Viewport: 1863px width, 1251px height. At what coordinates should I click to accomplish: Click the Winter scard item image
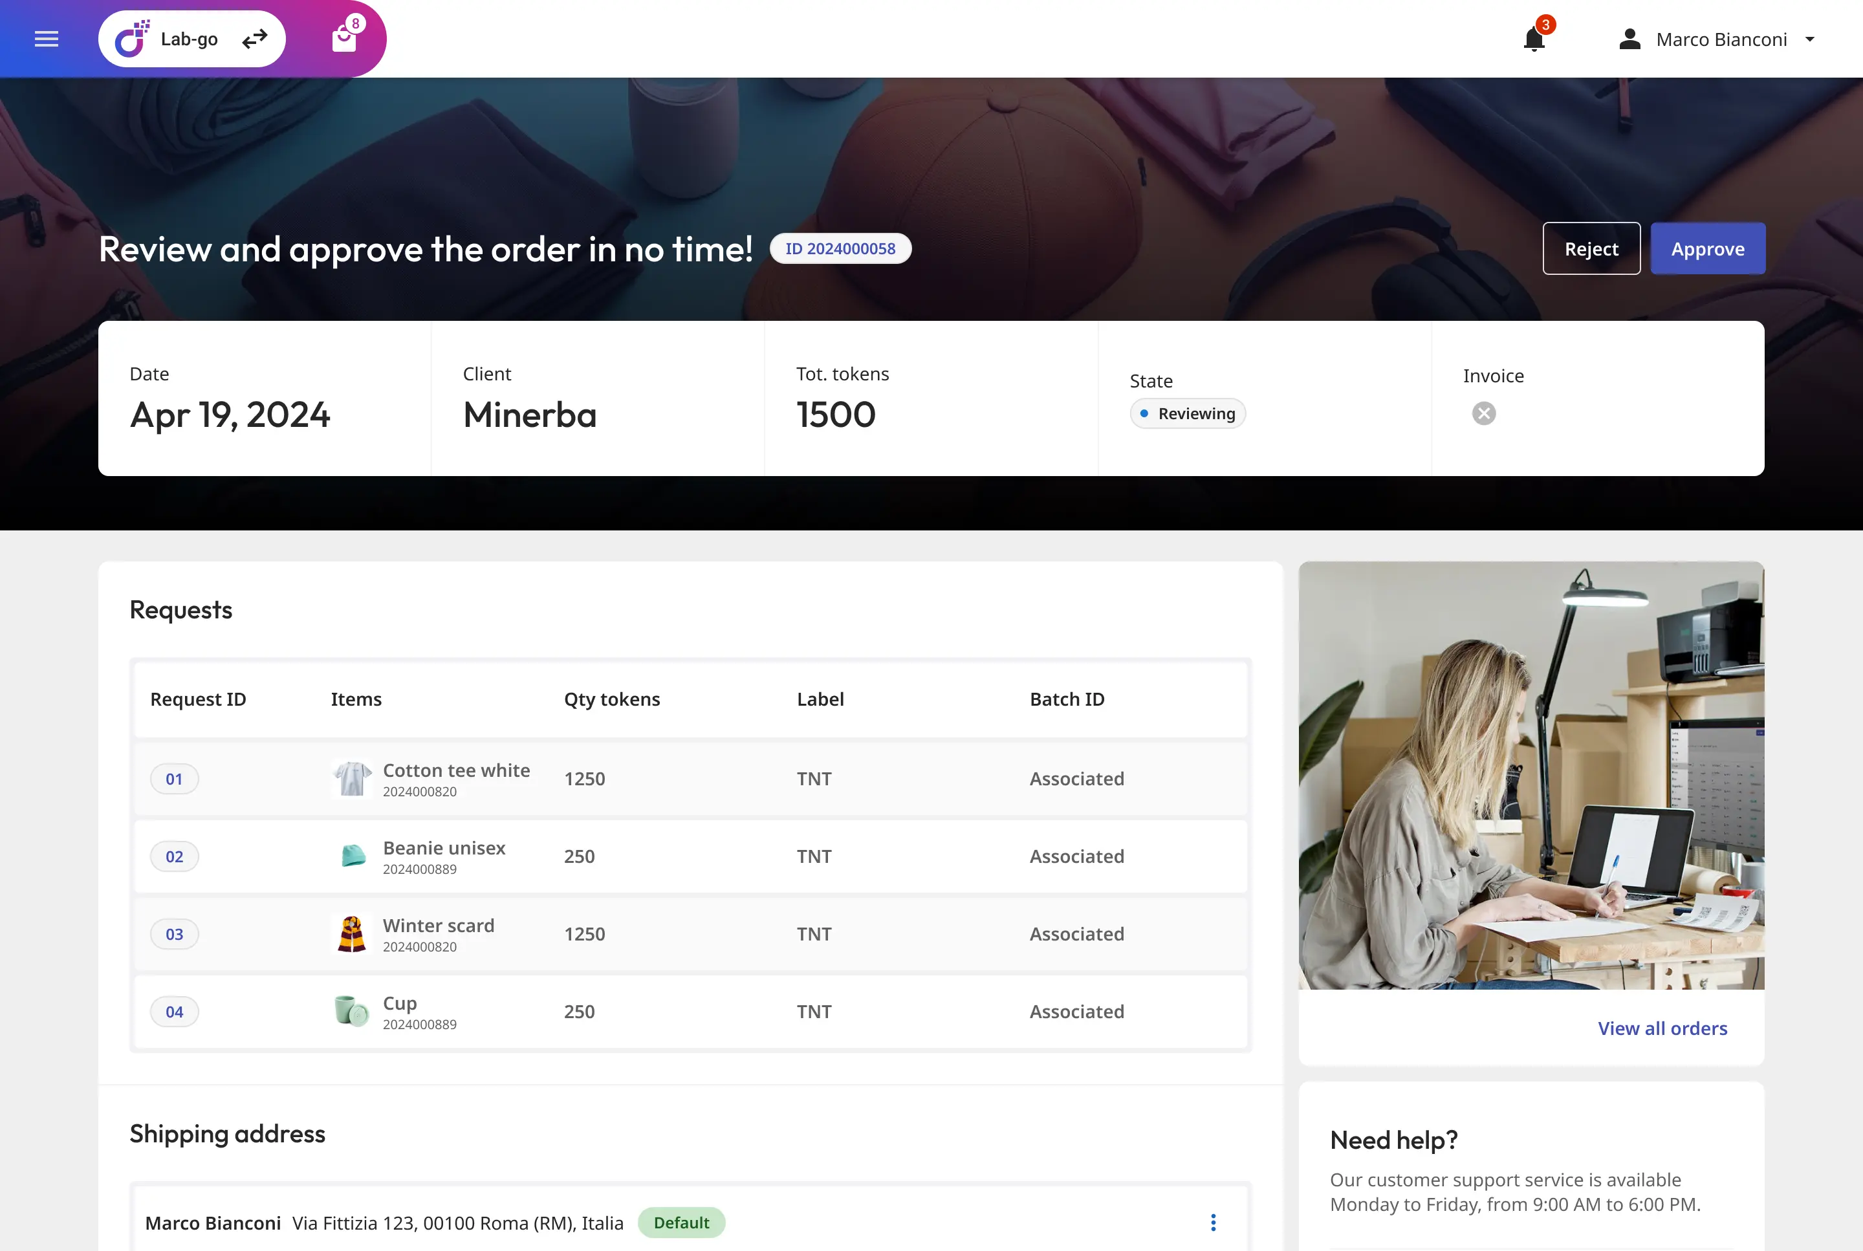click(x=352, y=933)
